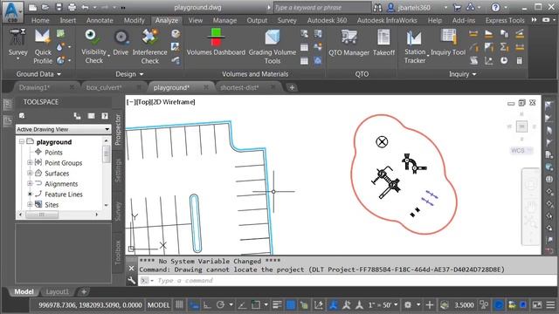
Task: Toggle lineweight display in the status bar
Action: tap(277, 304)
